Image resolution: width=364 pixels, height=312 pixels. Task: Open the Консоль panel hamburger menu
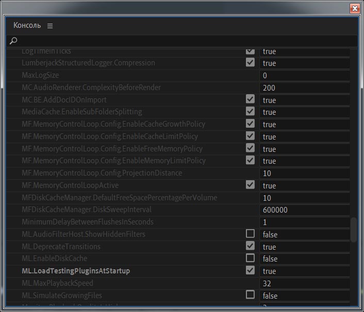click(x=50, y=26)
